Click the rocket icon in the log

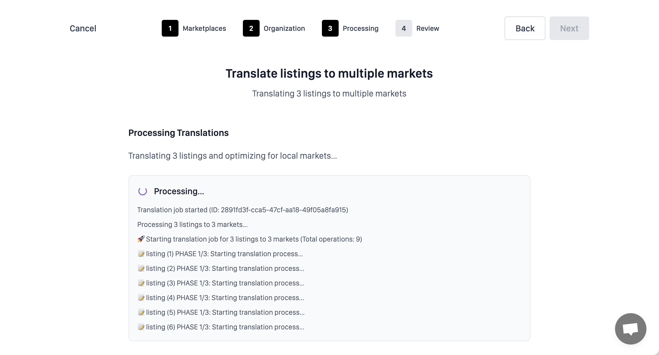[x=141, y=239]
